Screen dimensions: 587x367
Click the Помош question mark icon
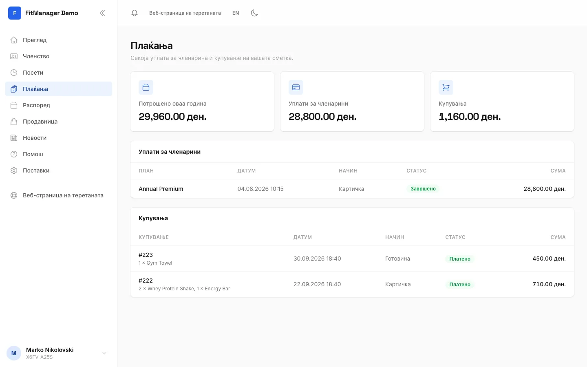[x=14, y=154]
